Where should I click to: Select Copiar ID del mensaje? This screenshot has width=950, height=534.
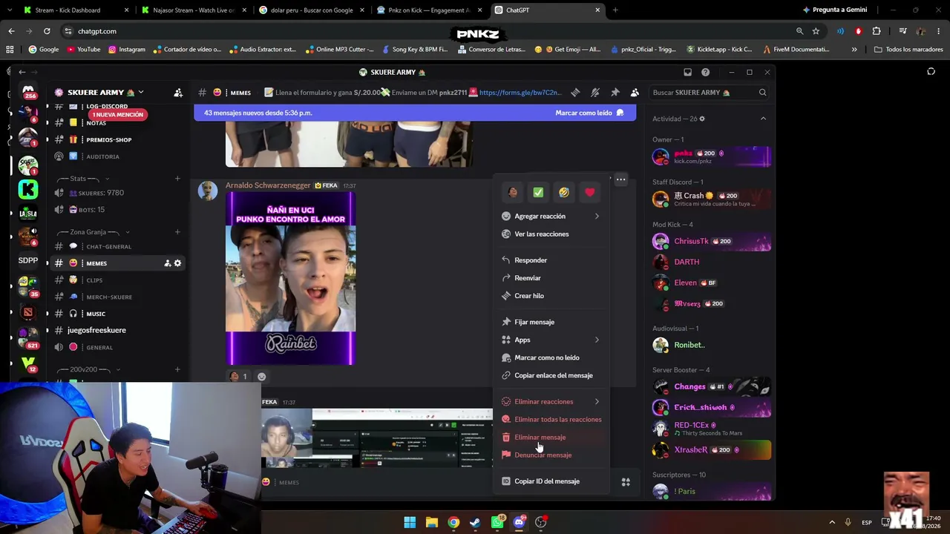pyautogui.click(x=550, y=481)
